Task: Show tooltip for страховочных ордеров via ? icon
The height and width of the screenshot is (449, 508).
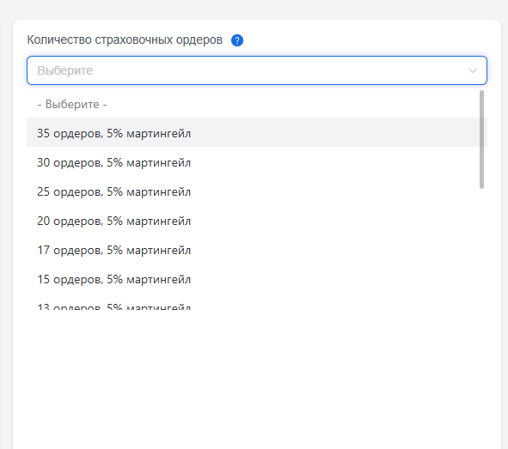Action: [x=237, y=40]
